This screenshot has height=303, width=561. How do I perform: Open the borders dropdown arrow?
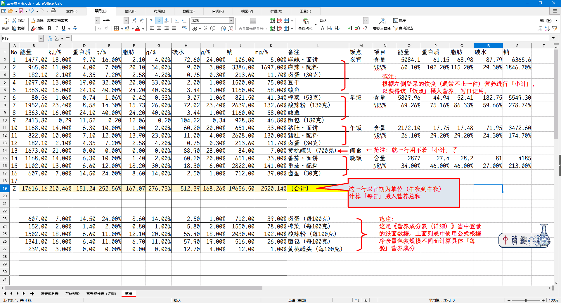pos(122,29)
